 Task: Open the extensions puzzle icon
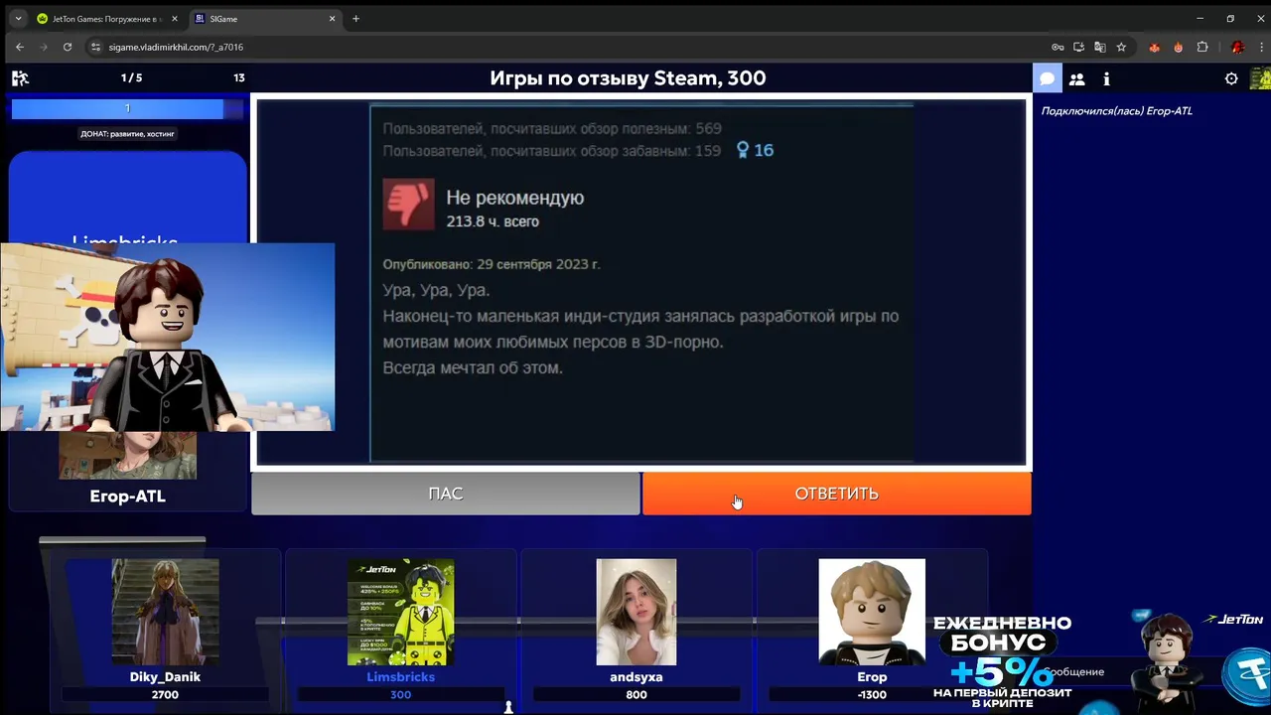pos(1202,47)
